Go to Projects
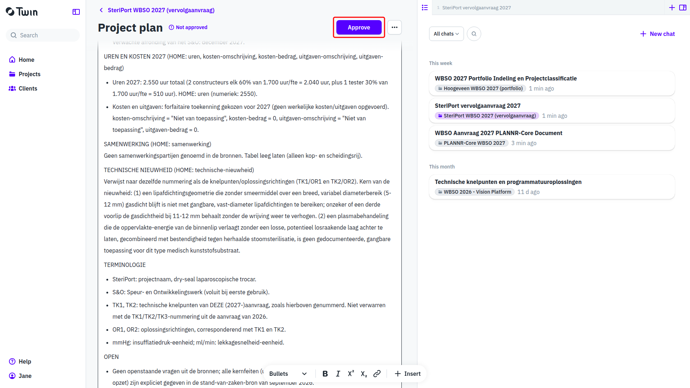Screen dimensions: 690x388 click(24, 74)
